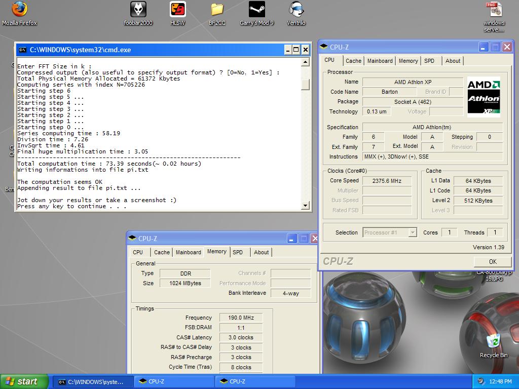The width and height of the screenshot is (519, 389).
Task: Click the cmd.exe scrollbar up arrow
Action: 305,62
